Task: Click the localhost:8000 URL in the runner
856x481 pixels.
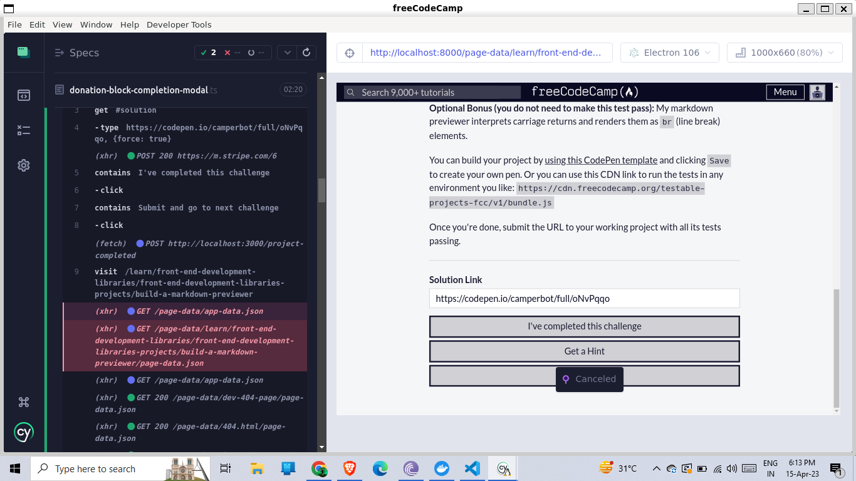Action: pos(487,53)
